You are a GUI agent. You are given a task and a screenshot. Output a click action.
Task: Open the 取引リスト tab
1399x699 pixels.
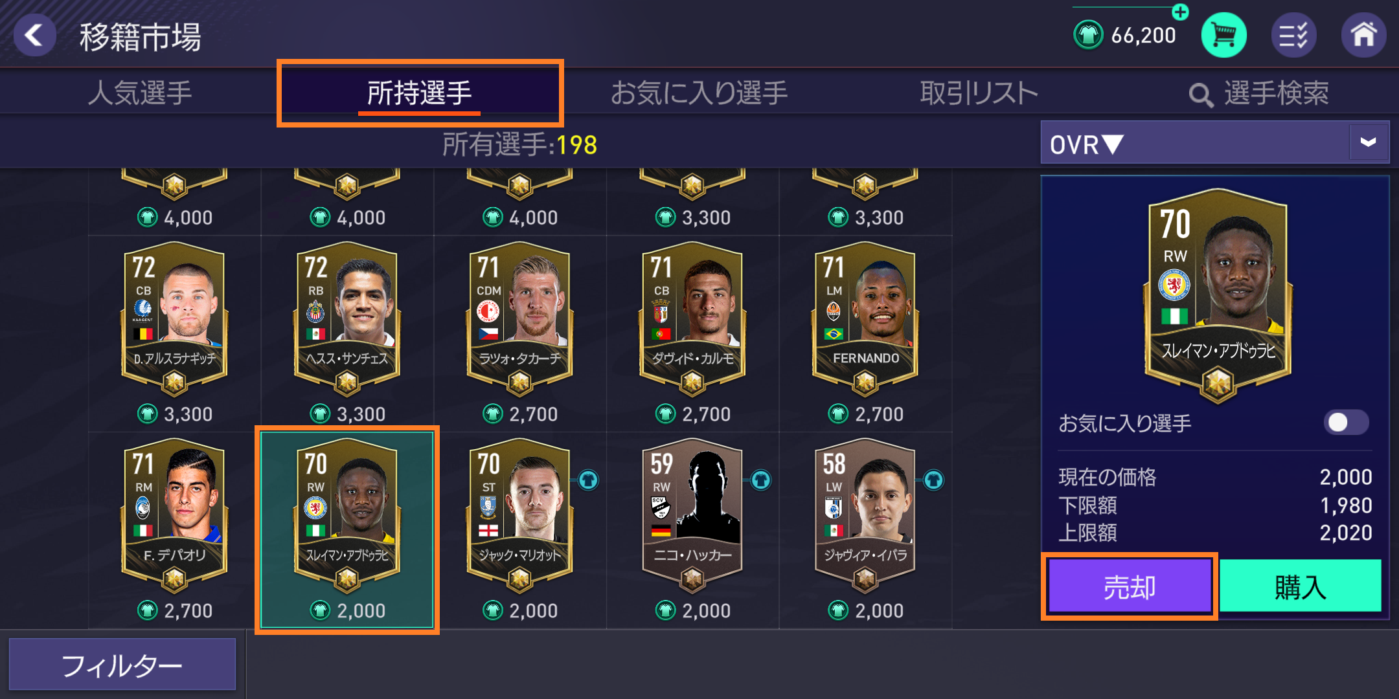pos(979,93)
